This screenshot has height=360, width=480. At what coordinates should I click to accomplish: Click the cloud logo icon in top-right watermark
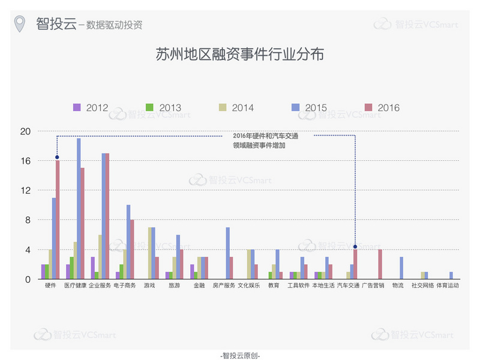[383, 24]
